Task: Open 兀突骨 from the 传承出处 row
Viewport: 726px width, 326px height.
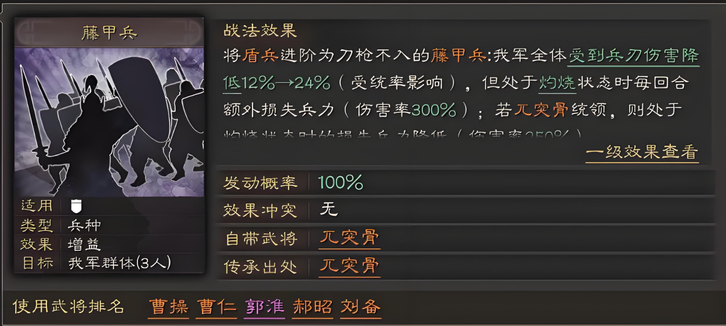Action: point(348,267)
